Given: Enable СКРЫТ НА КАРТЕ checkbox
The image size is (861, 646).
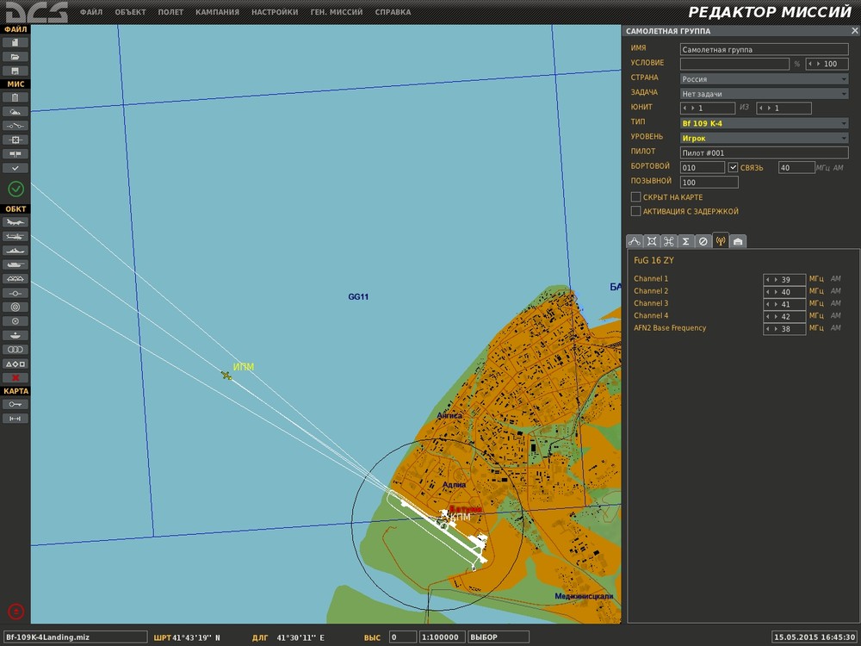Looking at the screenshot, I should (636, 196).
